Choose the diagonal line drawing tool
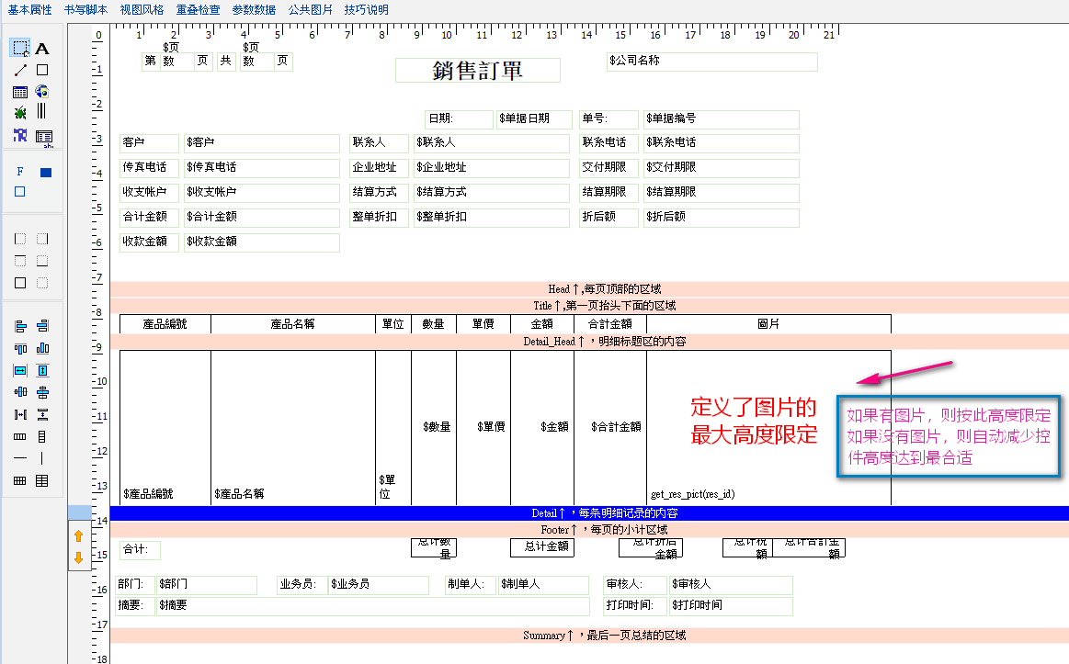Viewport: 1069px width, 664px height. pyautogui.click(x=20, y=70)
